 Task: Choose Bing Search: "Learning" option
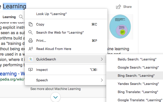click(136, 76)
